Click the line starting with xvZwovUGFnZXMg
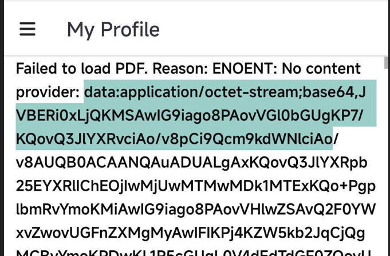390x256 pixels. coord(191,233)
